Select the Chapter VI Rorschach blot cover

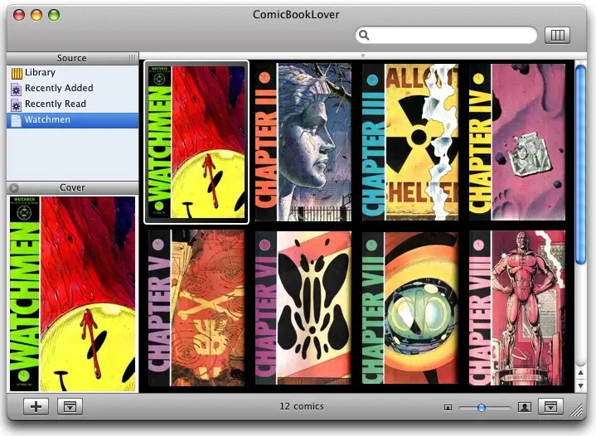303,308
